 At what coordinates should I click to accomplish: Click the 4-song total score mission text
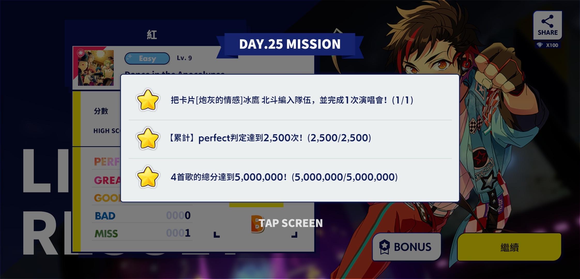(284, 177)
